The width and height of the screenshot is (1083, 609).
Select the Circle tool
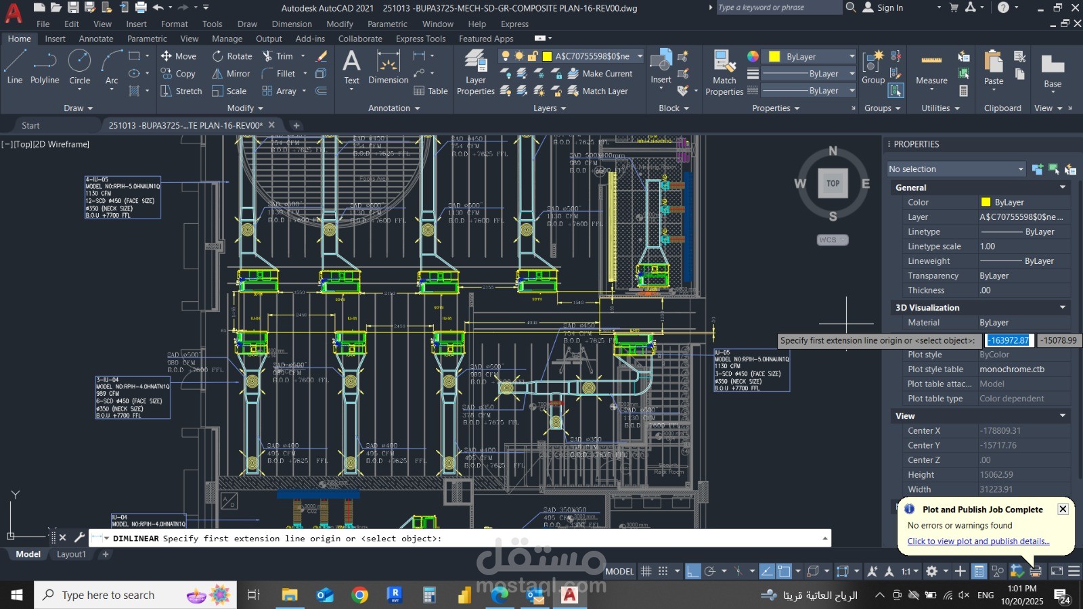point(79,67)
